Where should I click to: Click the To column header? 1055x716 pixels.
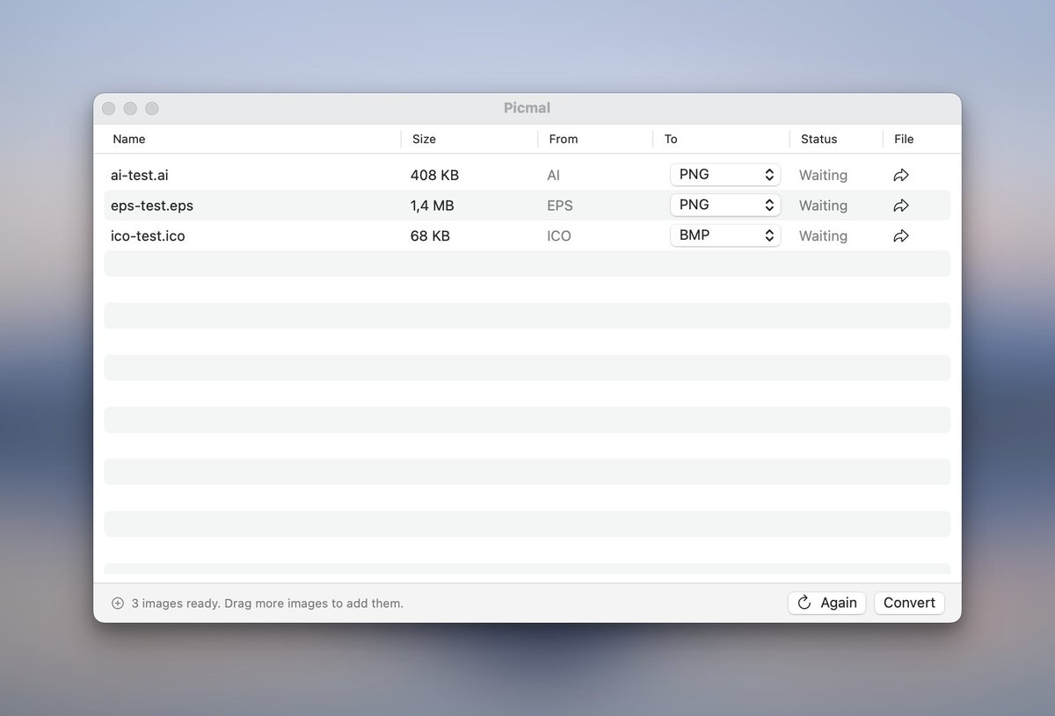click(x=671, y=139)
